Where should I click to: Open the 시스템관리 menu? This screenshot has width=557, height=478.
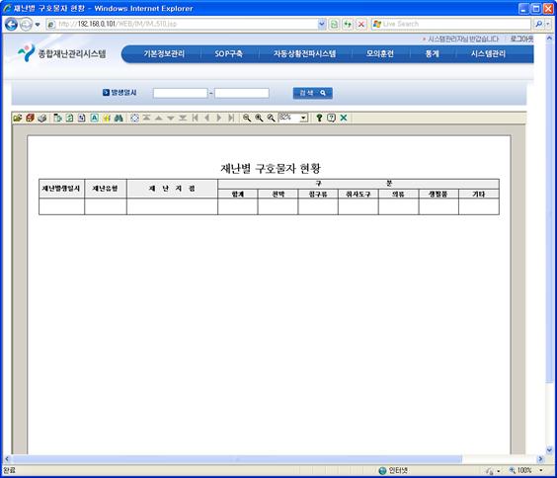pyautogui.click(x=488, y=54)
